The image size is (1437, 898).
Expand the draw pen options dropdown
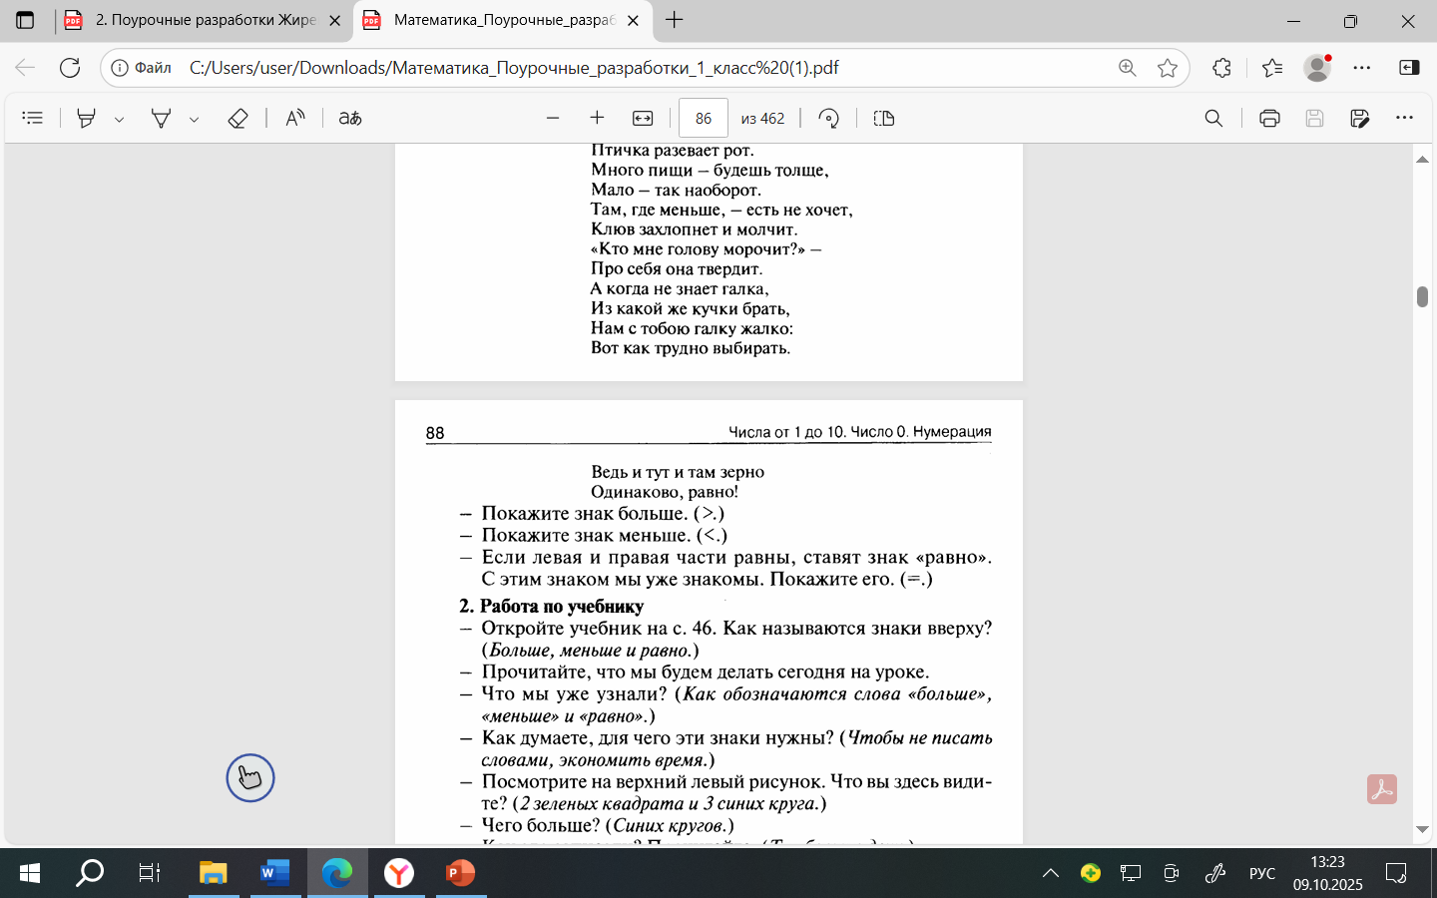click(194, 119)
